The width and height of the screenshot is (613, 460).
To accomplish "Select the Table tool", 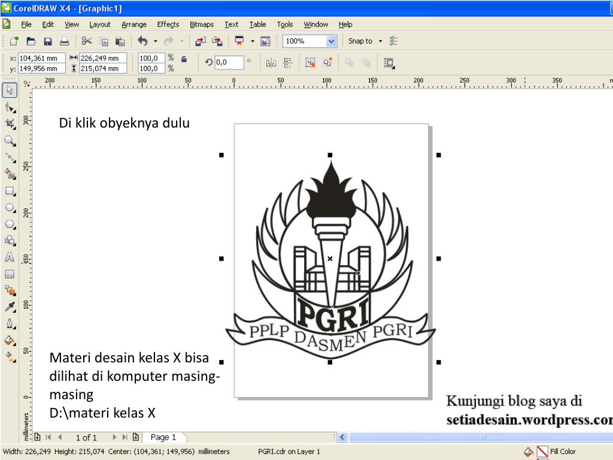I will point(10,274).
